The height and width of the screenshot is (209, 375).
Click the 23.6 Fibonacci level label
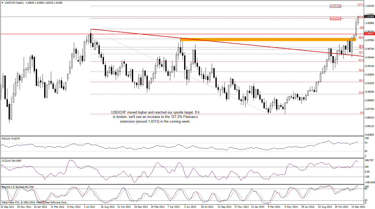pyautogui.click(x=361, y=93)
